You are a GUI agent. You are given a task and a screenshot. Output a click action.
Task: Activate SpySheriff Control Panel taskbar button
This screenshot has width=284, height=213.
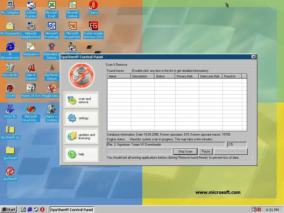pos(72,210)
